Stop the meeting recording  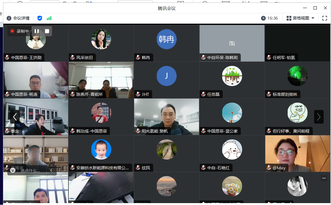tap(47, 31)
